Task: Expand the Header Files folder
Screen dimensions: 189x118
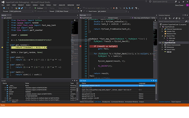Action: 162,31
